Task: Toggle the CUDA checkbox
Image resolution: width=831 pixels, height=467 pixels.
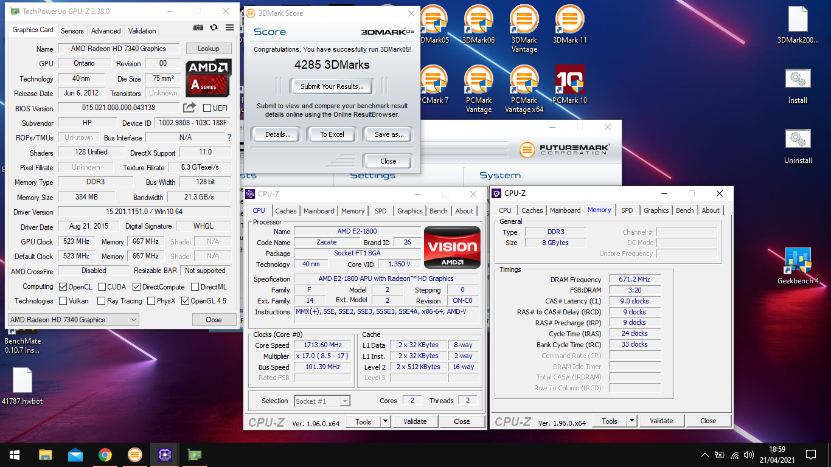Action: point(102,286)
